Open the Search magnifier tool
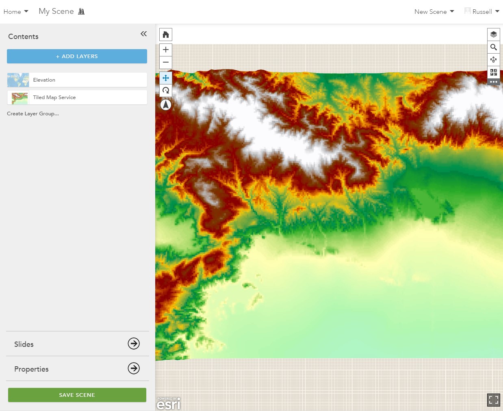Screen dimensions: 503x411 pos(494,47)
